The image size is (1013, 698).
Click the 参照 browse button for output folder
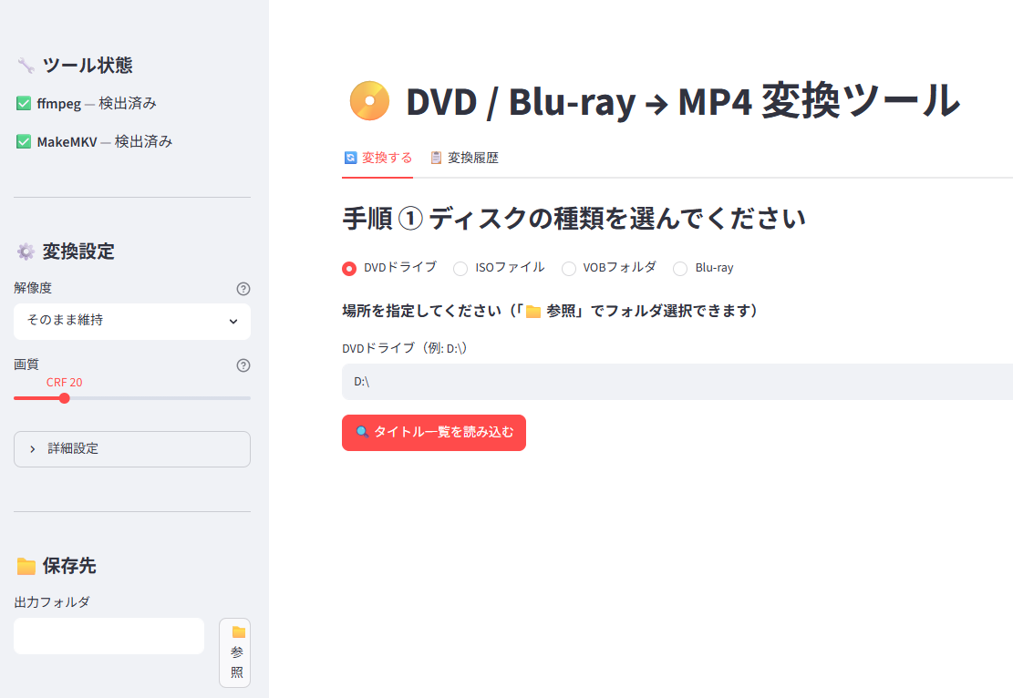coord(235,652)
